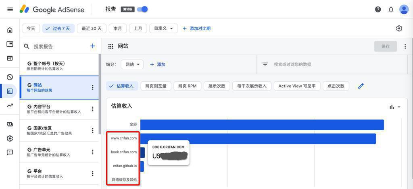Viewport: 413px width, 189px height.
Task: Select the 最近 30 天 date range
Action: coord(92,28)
